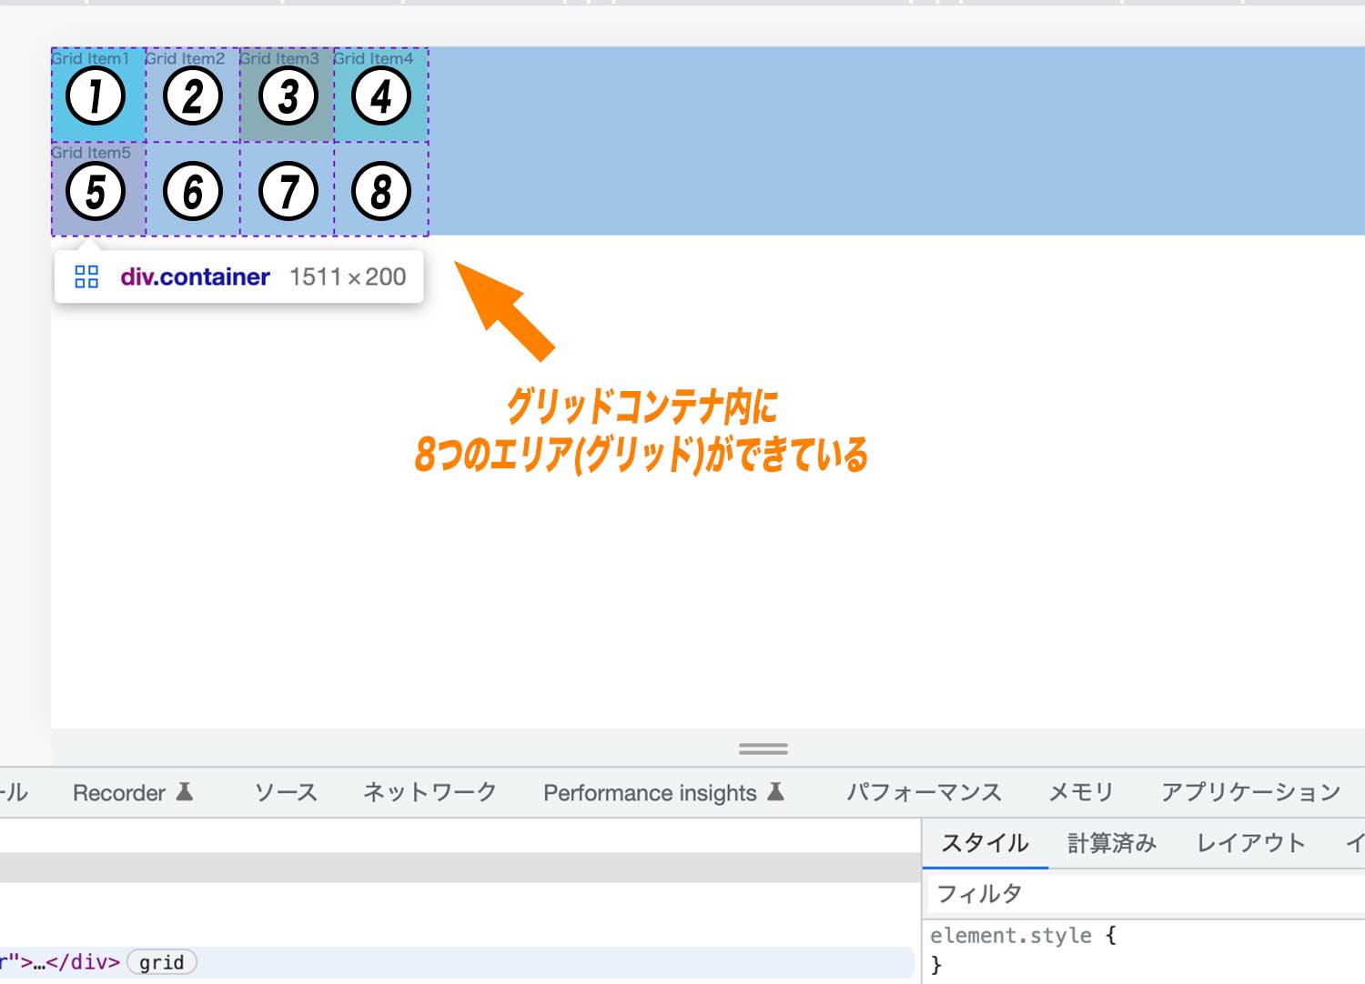Screen dimensions: 1365x984
Task: Toggle the grid badge on the container element
Action: [x=162, y=962]
